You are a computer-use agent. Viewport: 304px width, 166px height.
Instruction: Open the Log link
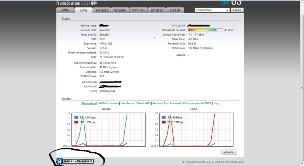tap(216, 103)
